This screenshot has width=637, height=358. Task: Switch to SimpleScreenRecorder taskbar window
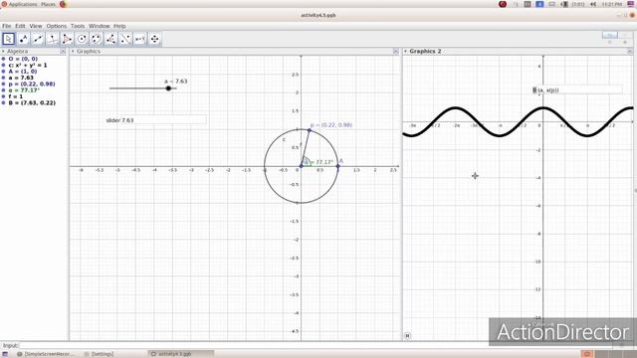click(46, 354)
